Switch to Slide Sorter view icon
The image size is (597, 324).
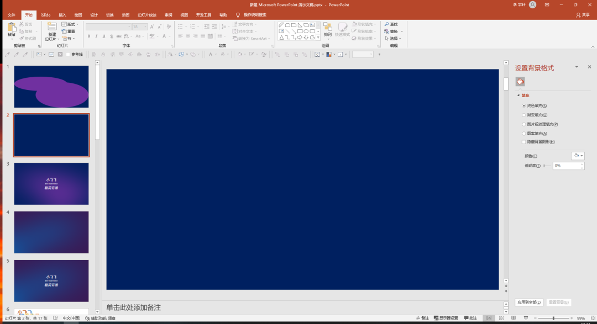pyautogui.click(x=501, y=318)
